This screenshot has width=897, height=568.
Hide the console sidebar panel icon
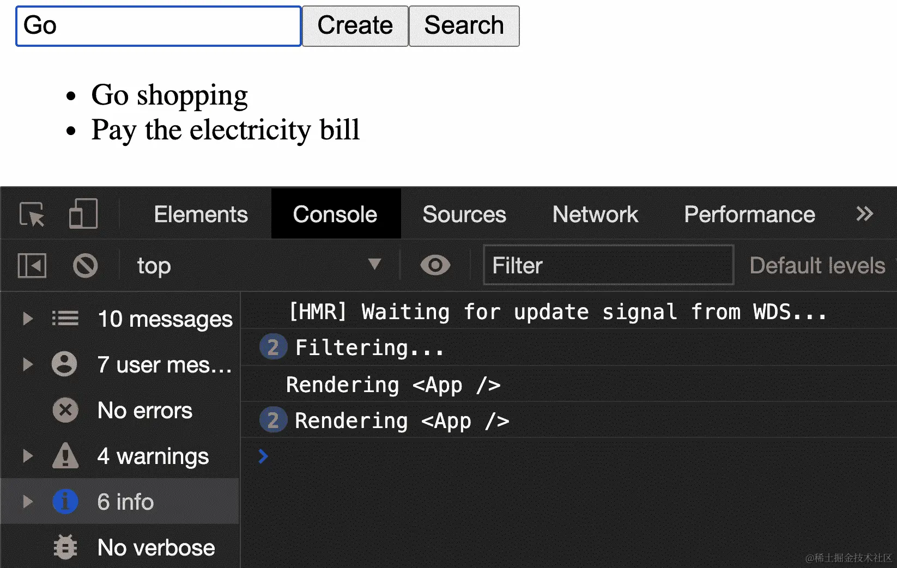point(32,266)
